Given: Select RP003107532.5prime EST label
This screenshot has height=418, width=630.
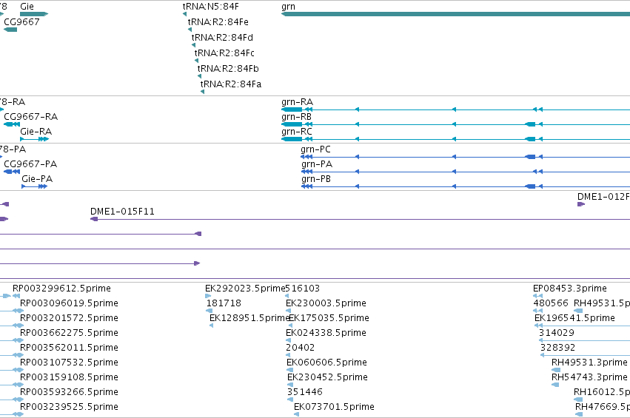Looking at the screenshot, I should [69, 363].
